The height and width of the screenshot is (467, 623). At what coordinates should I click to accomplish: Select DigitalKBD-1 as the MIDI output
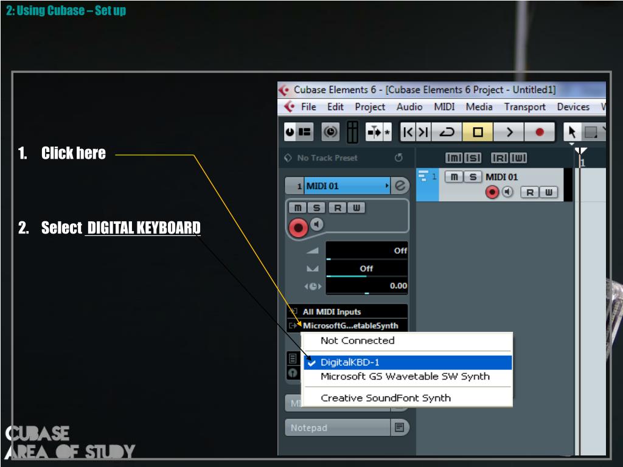pos(407,362)
